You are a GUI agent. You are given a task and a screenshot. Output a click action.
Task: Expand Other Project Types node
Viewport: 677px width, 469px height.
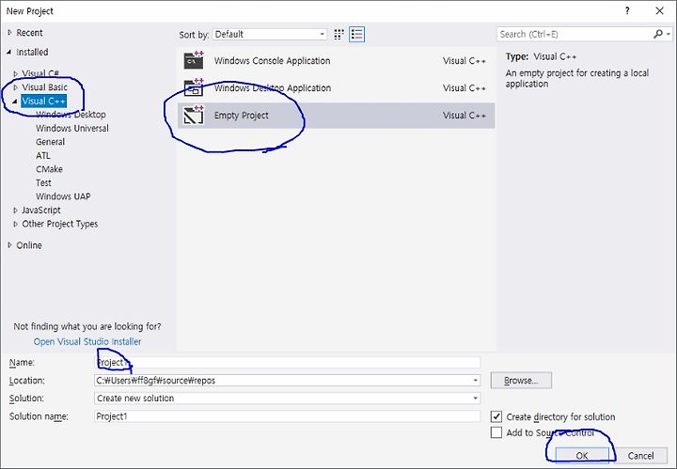16,224
